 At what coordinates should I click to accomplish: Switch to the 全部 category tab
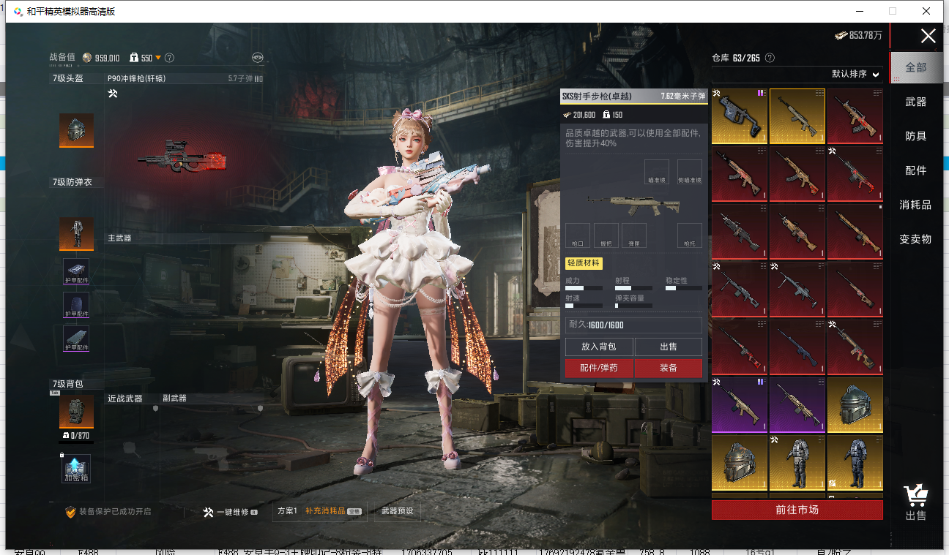(x=916, y=67)
